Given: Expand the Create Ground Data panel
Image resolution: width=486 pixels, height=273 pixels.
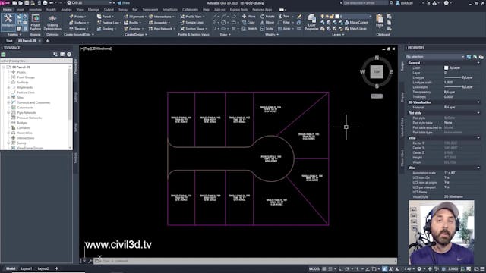Looking at the screenshot, I should [x=79, y=35].
